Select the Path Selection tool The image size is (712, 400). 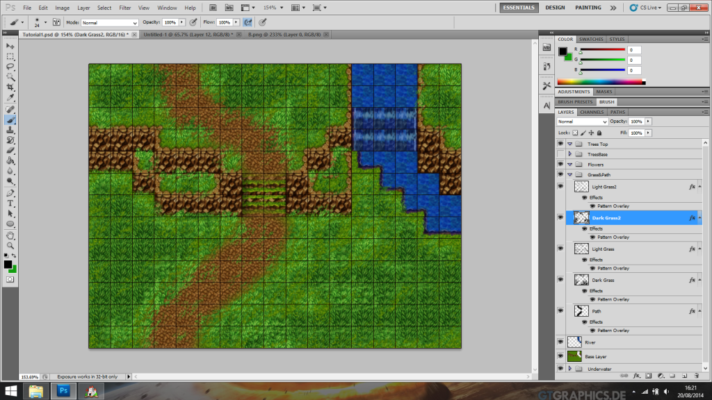pyautogui.click(x=10, y=214)
